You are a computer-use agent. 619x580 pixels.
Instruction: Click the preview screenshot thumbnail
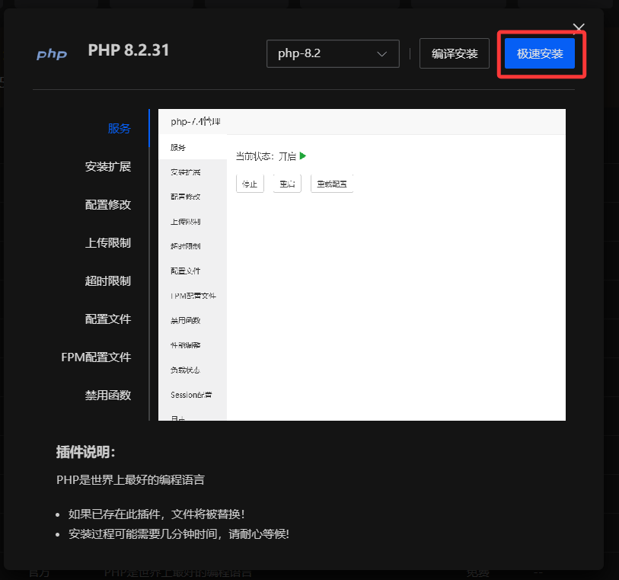point(362,264)
